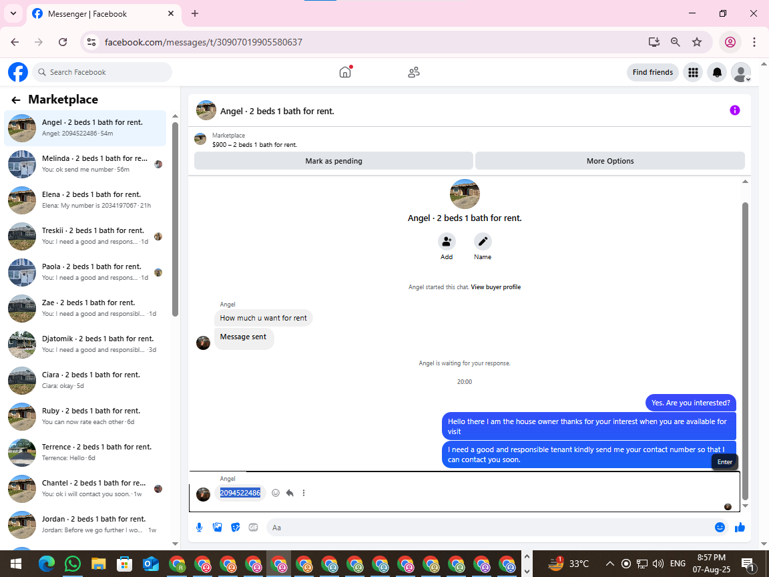Send a thumbs up like
This screenshot has width=769, height=577.
pyautogui.click(x=740, y=528)
